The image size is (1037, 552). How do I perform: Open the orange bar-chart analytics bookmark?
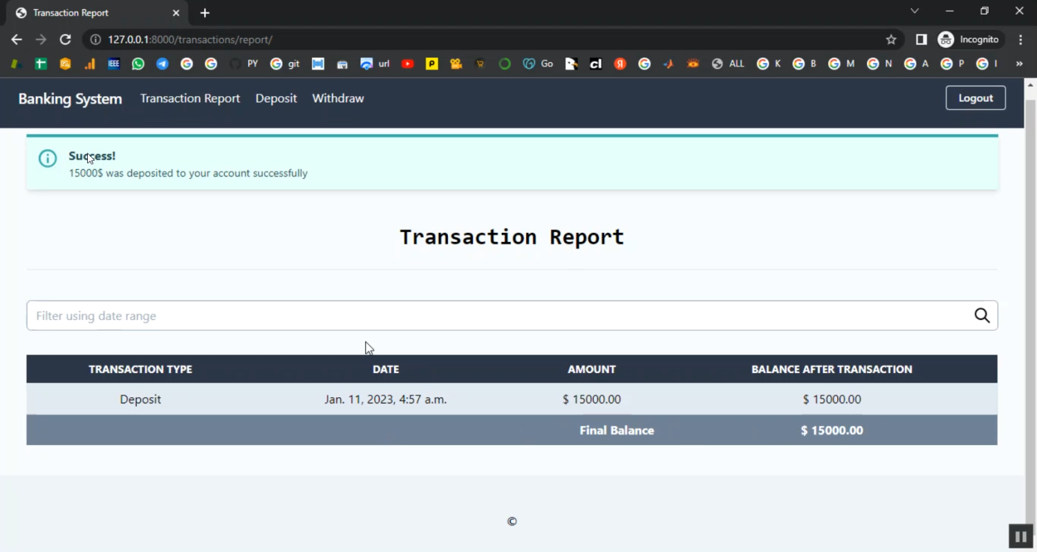(x=90, y=64)
